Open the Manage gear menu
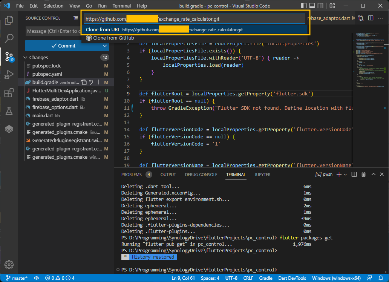This screenshot has height=282, width=389. (9, 265)
